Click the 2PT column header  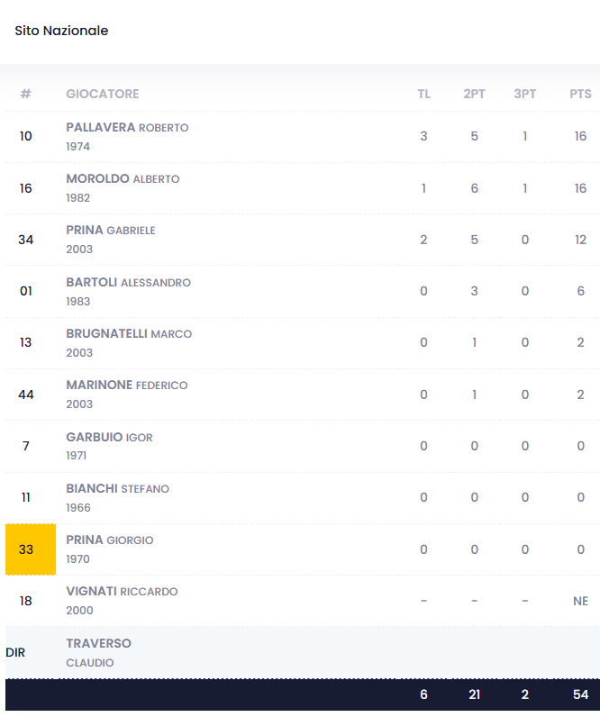(474, 94)
